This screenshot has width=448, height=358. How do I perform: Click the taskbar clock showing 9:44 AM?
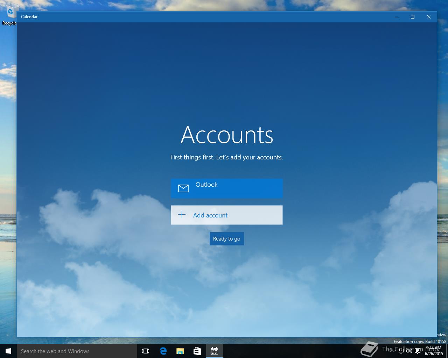tap(434, 351)
